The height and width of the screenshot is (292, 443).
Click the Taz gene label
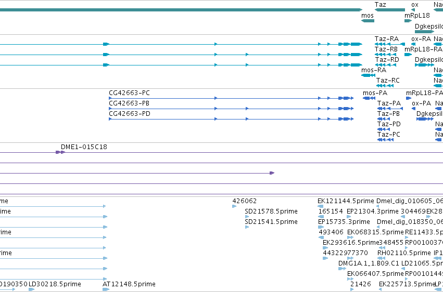(x=380, y=5)
